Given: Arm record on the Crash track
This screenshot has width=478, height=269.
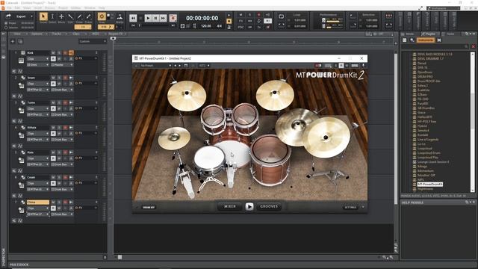Looking at the screenshot, I should (x=65, y=177).
